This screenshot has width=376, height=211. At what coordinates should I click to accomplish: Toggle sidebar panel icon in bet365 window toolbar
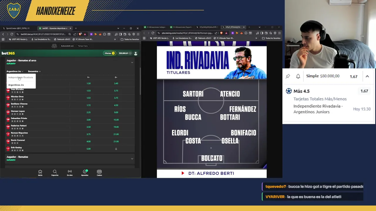click(120, 34)
